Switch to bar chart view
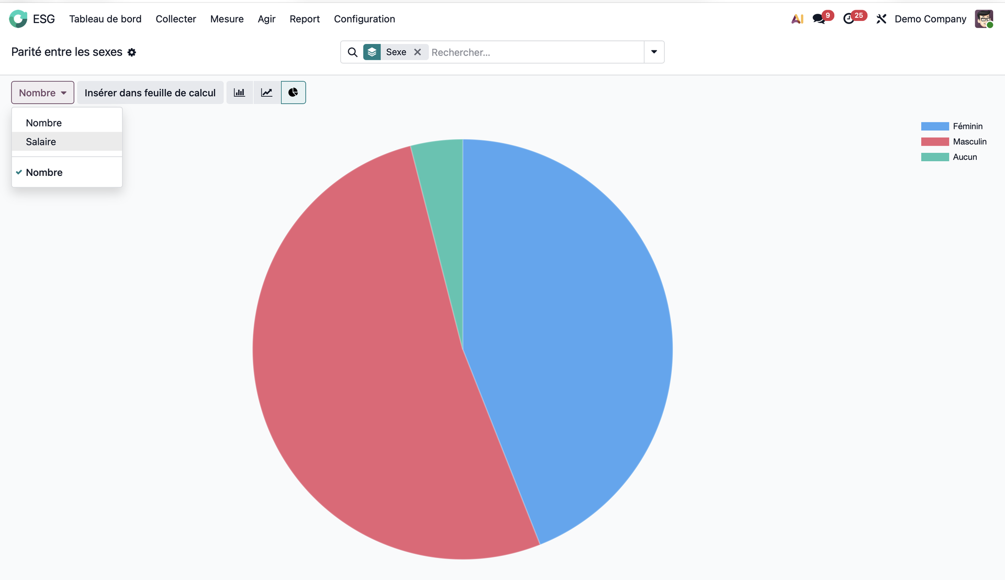The height and width of the screenshot is (580, 1005). (239, 93)
